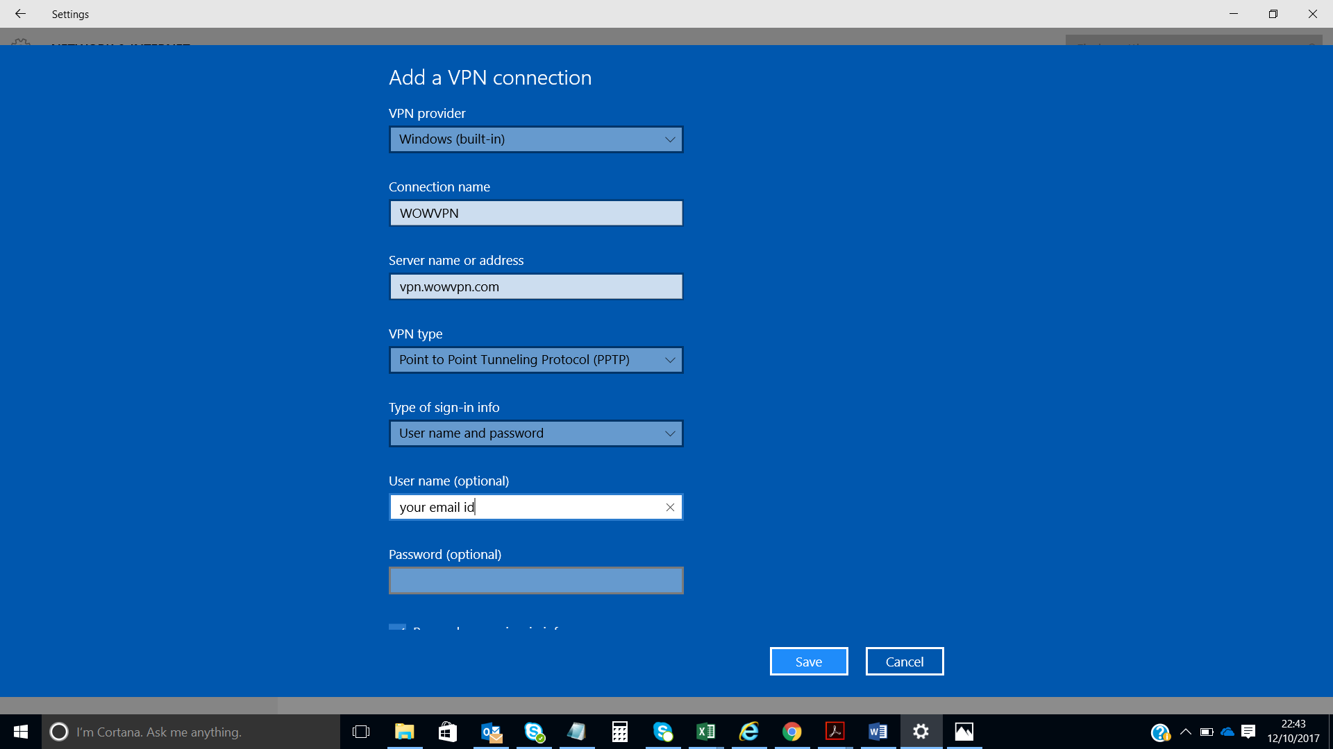Open the Action Center notifications
The image size is (1333, 749).
(x=1248, y=732)
